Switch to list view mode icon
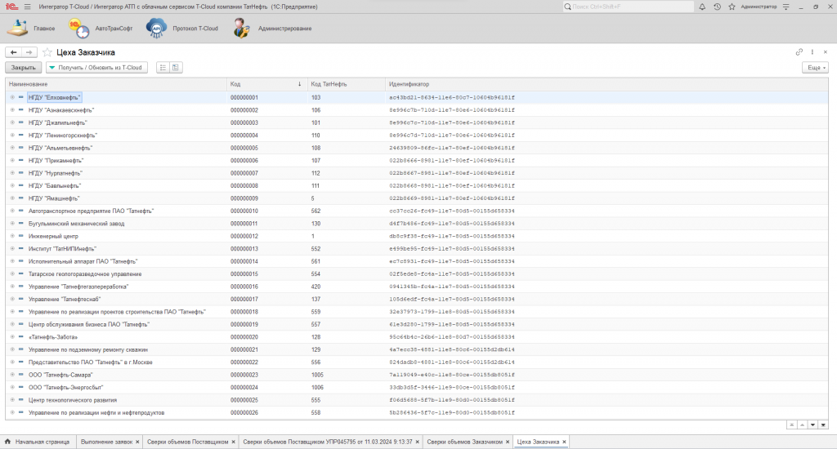This screenshot has height=449, width=837. coord(163,68)
